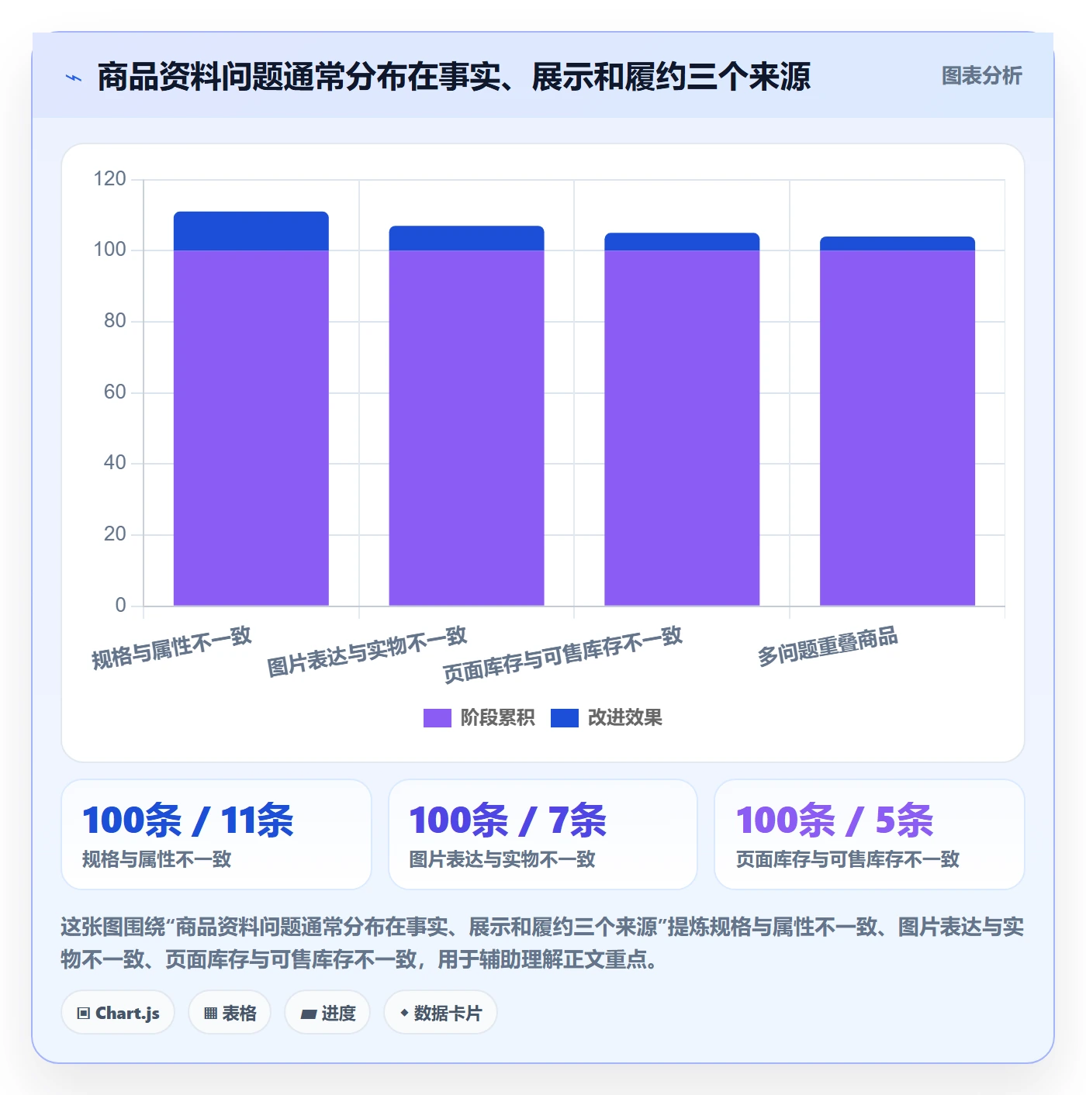Click the y-axis value 60
This screenshot has width=1086, height=1095.
click(115, 392)
